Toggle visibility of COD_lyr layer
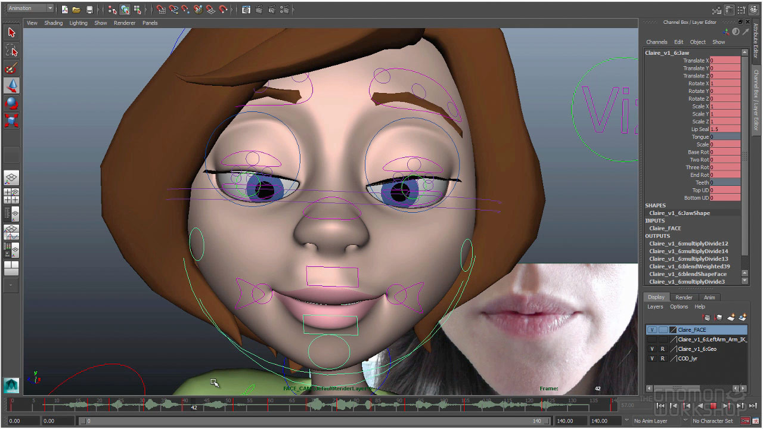The width and height of the screenshot is (763, 429). (x=652, y=359)
